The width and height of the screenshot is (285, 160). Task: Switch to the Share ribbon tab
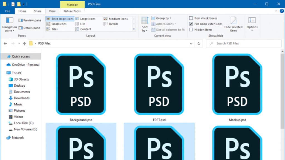[x=38, y=11]
